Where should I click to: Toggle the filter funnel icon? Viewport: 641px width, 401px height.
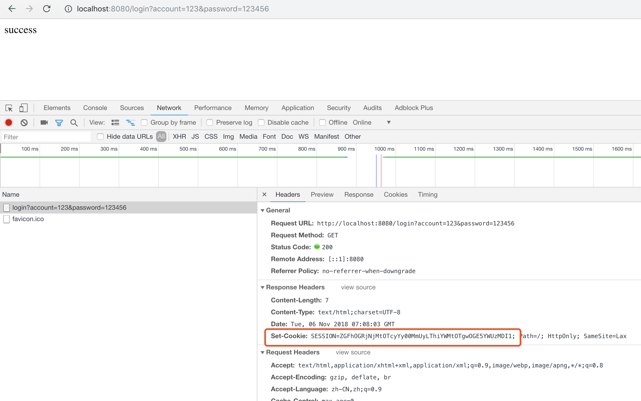click(x=59, y=122)
